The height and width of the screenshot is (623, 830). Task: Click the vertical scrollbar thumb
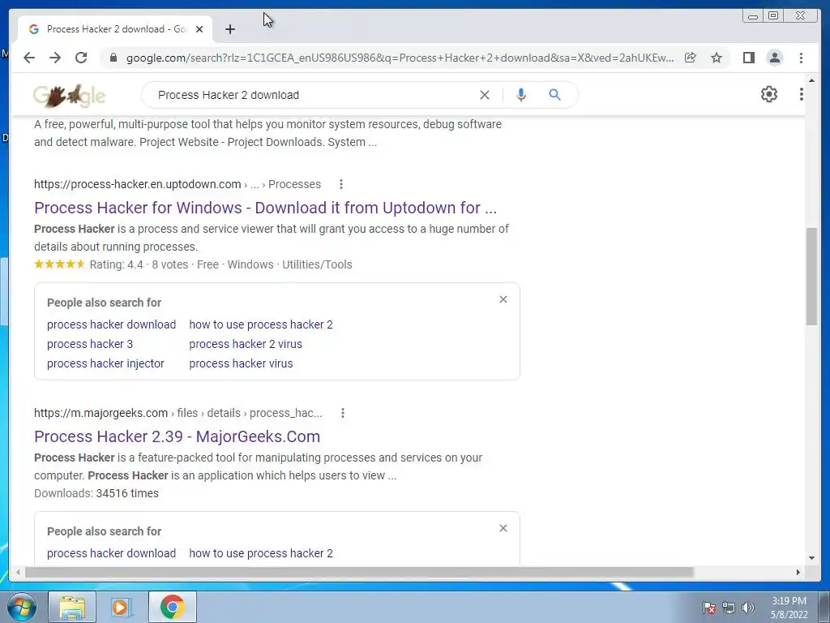pyautogui.click(x=811, y=276)
